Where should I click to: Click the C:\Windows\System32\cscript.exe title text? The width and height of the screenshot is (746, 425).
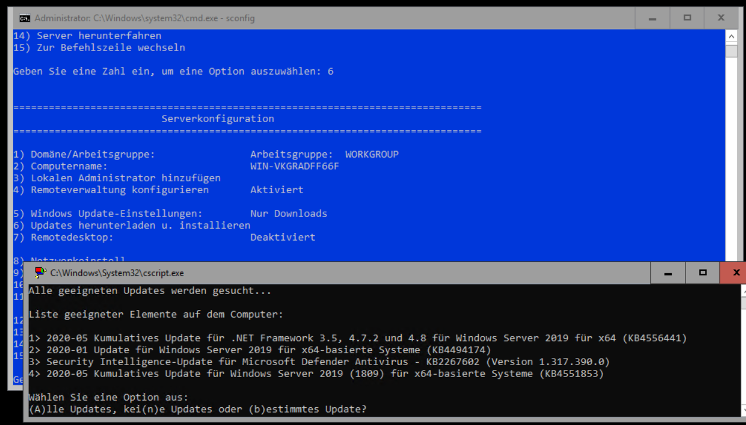coord(118,273)
